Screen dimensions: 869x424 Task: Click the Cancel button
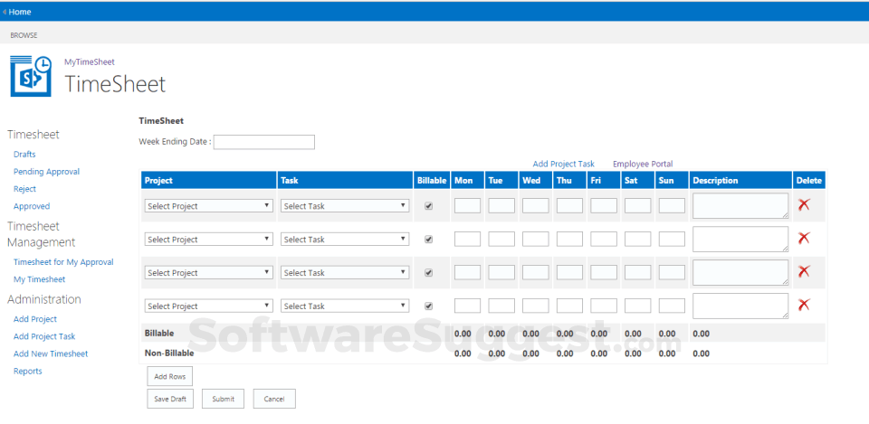pyautogui.click(x=274, y=399)
